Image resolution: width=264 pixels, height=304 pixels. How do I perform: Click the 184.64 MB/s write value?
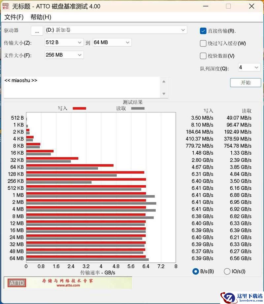point(200,132)
